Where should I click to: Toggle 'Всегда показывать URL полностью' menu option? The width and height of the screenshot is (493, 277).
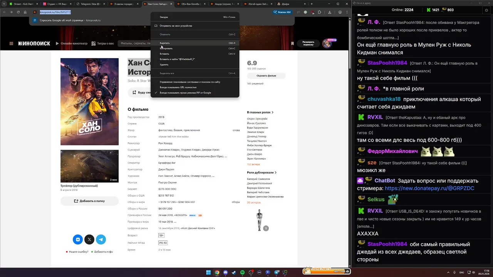click(x=195, y=87)
